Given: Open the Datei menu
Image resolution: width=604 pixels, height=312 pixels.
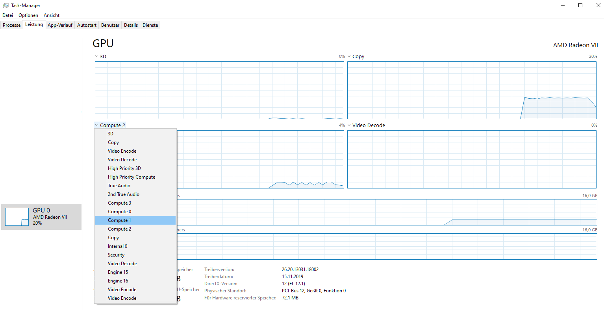Looking at the screenshot, I should 7,15.
